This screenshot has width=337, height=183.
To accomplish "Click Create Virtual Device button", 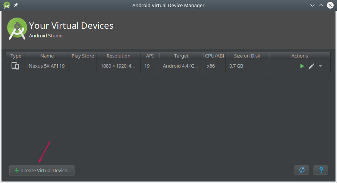I will (x=42, y=170).
